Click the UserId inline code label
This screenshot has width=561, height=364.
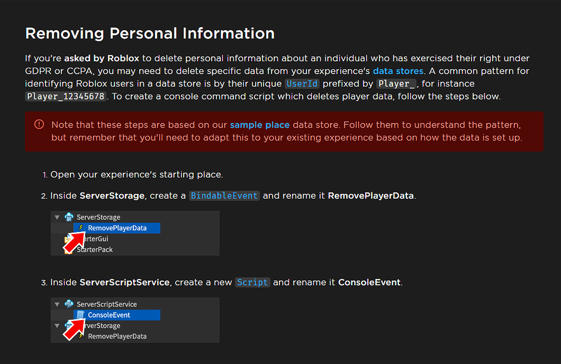[302, 83]
